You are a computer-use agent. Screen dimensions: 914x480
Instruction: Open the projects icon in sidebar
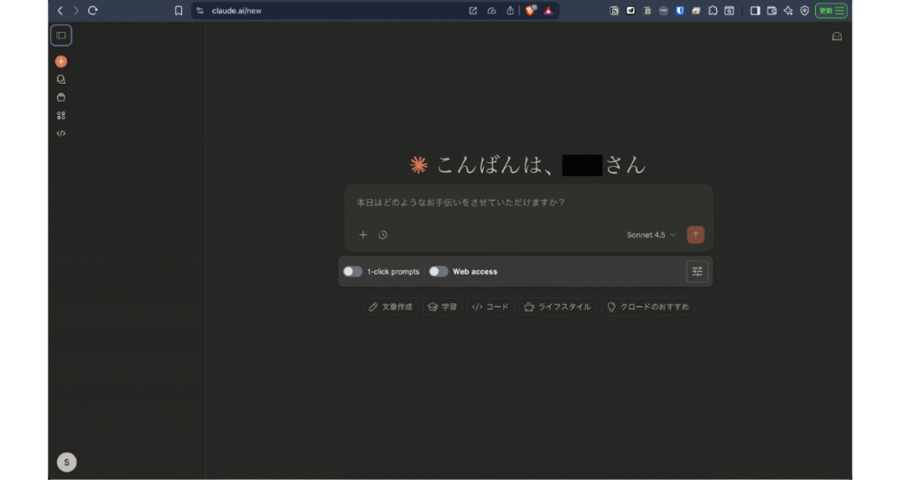point(61,97)
